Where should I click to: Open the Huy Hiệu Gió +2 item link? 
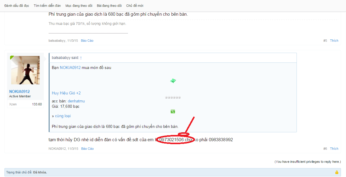coord(66,93)
